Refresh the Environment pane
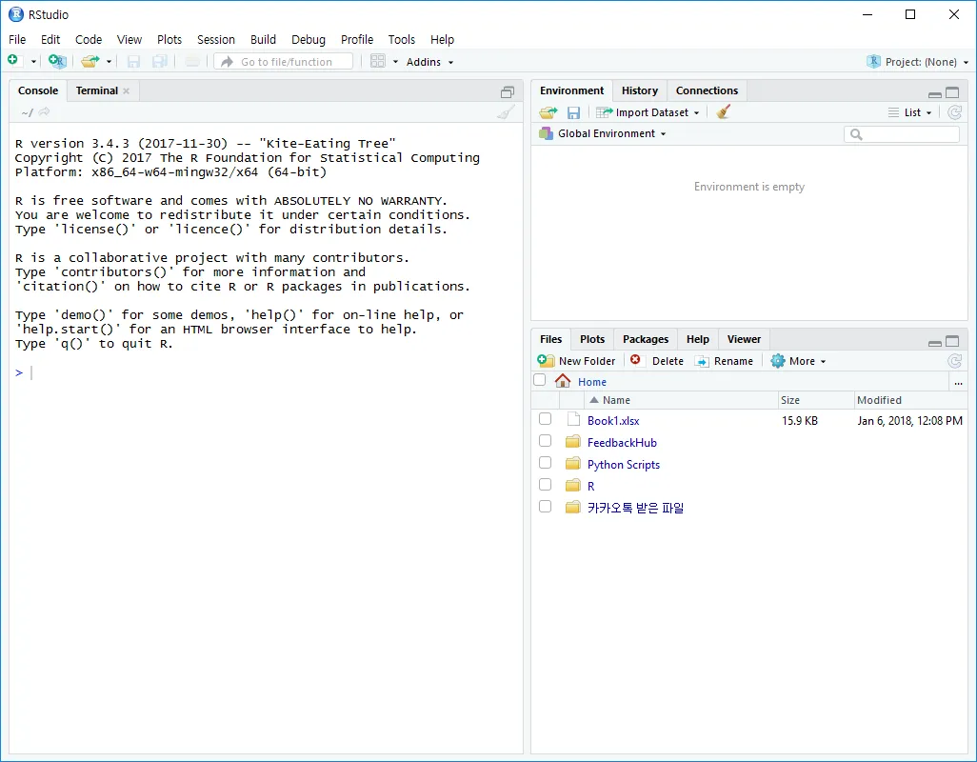977x762 pixels. pyautogui.click(x=954, y=112)
